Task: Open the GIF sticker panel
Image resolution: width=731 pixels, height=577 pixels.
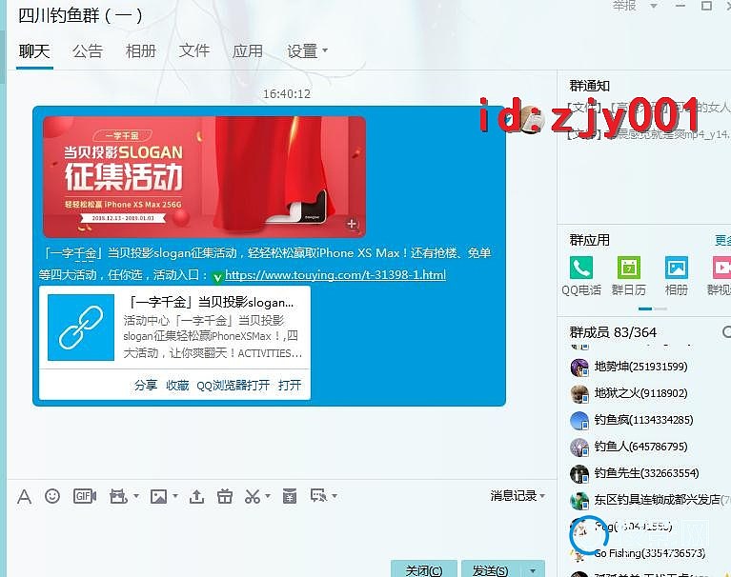Action: [85, 496]
